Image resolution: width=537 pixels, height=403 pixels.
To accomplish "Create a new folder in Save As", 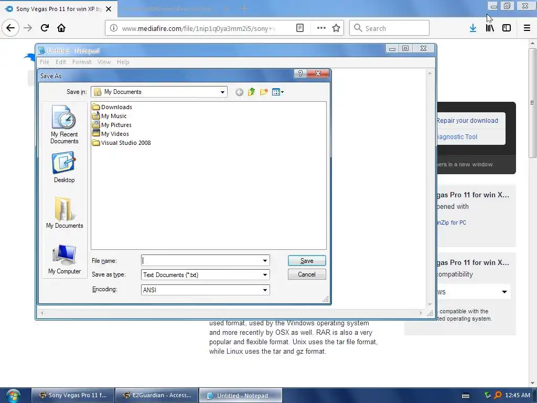I will (x=264, y=92).
